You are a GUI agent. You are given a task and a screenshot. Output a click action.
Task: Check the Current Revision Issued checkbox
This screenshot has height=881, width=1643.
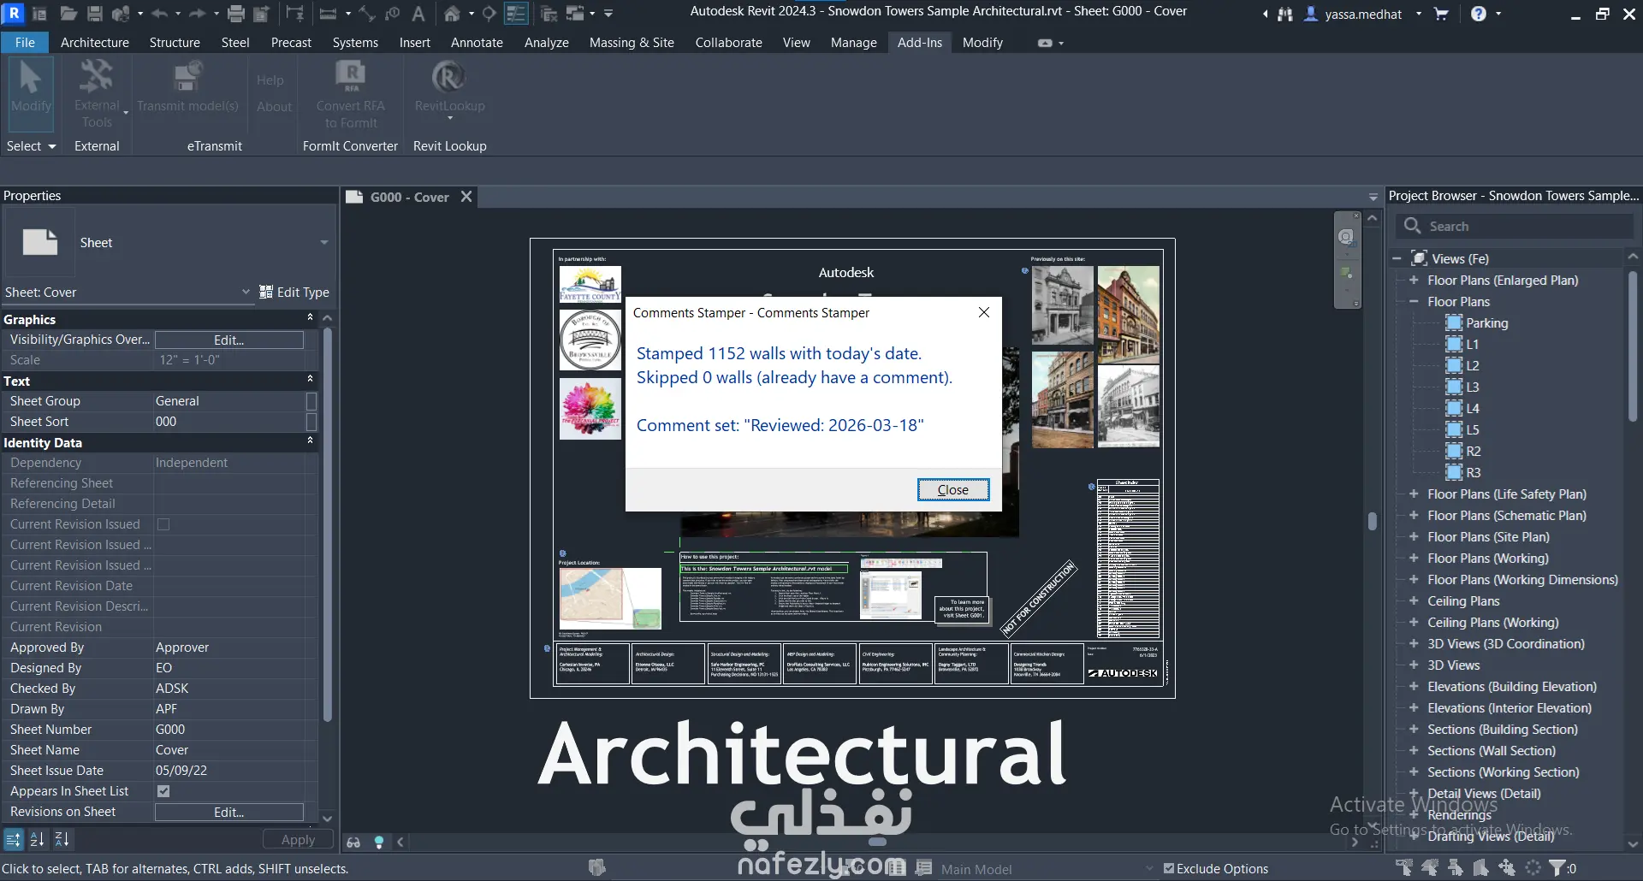pyautogui.click(x=163, y=524)
